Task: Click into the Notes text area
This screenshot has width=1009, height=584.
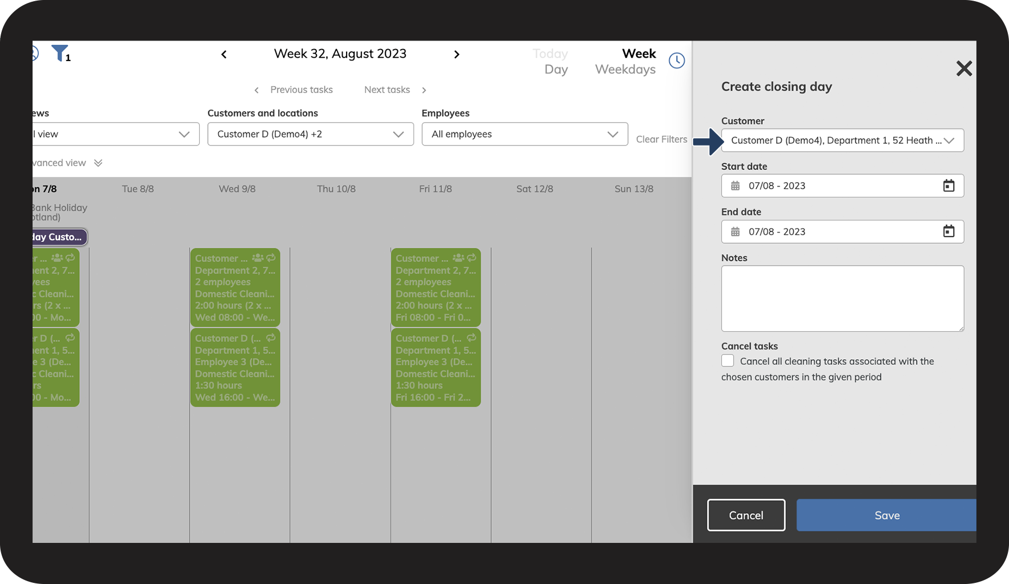Action: click(x=842, y=299)
